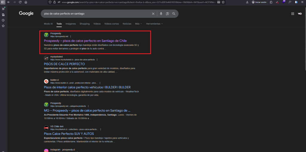Open the browser home page
Image resolution: width=306 pixels, height=152 pixels.
click(26, 2)
